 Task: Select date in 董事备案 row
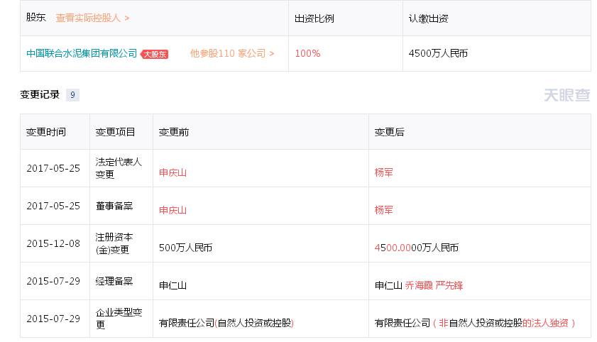tap(53, 206)
